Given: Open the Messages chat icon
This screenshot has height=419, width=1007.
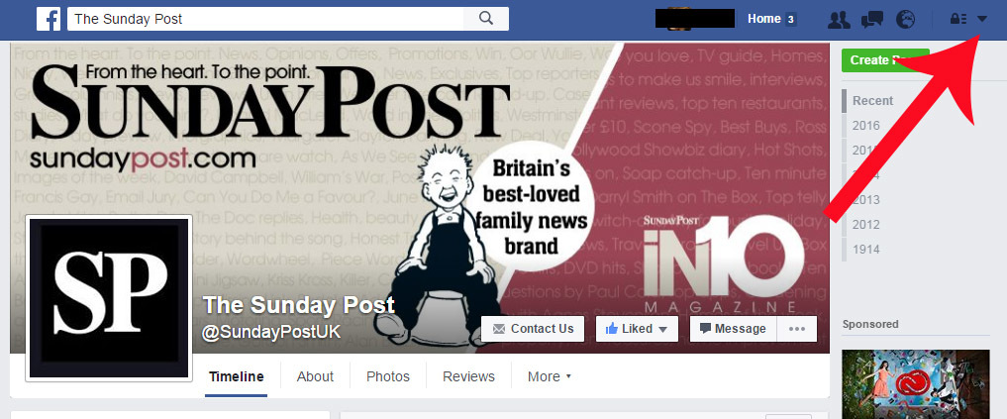Looking at the screenshot, I should tap(872, 20).
